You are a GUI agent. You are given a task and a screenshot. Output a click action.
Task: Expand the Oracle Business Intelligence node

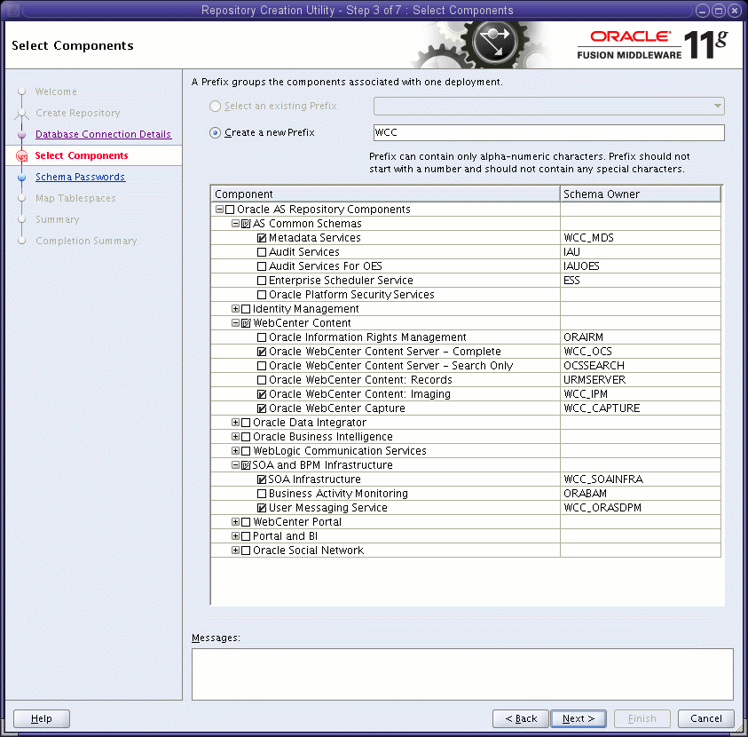point(235,437)
